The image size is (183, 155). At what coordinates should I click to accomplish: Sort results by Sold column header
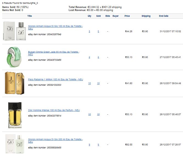pos(98,16)
